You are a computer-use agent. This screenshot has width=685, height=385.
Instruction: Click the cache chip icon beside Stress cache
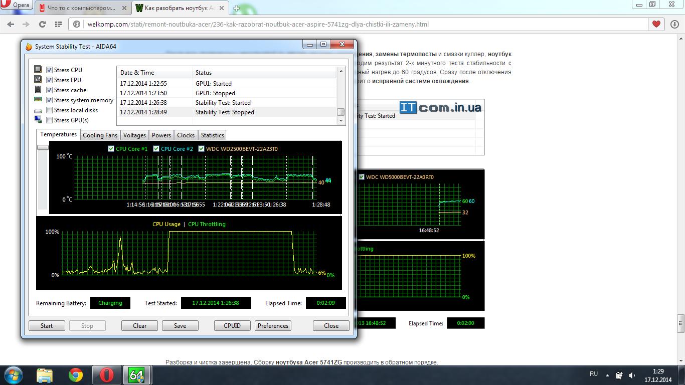(x=38, y=90)
